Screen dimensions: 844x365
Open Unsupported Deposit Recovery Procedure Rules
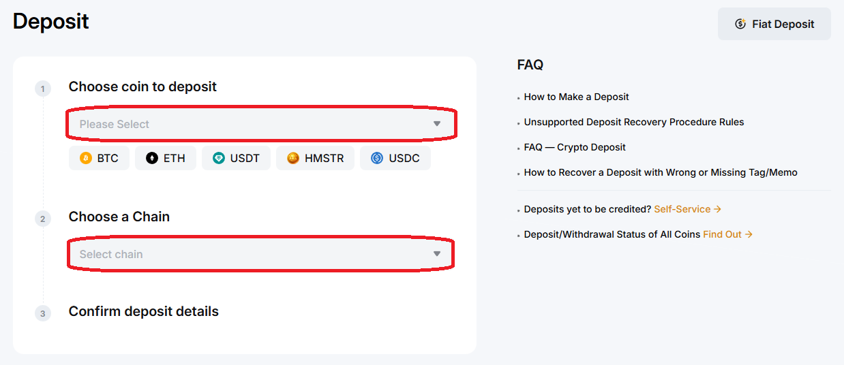coord(634,122)
